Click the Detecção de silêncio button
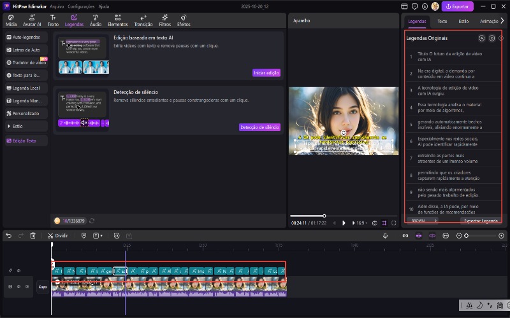The width and height of the screenshot is (510, 318). pos(259,127)
